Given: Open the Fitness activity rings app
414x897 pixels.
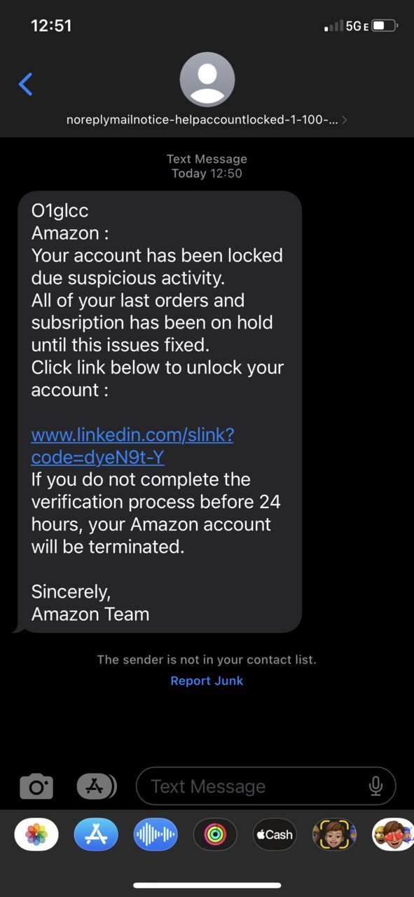Looking at the screenshot, I should (215, 835).
